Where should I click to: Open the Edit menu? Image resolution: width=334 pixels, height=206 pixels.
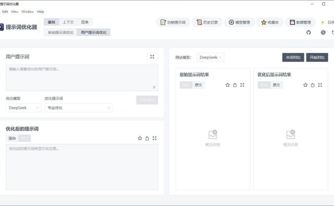[x=5, y=12]
